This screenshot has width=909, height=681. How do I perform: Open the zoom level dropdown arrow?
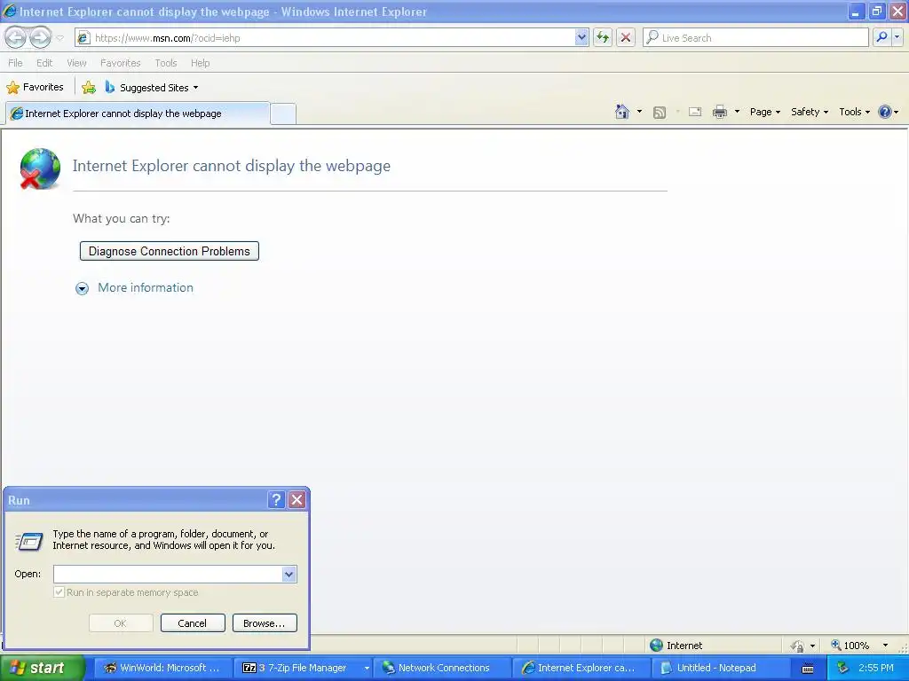pos(885,646)
